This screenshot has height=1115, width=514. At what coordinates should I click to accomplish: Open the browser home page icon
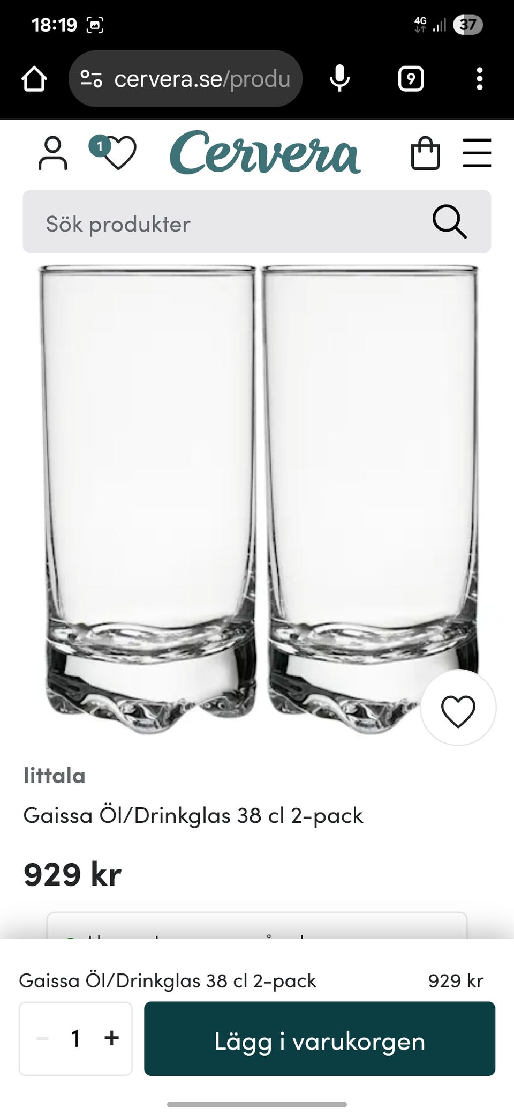[34, 79]
